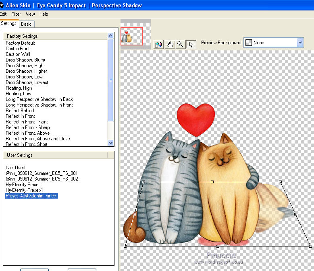Screen dimensions: 314x271
Task: Click top-right shadow transform handle
Action: coord(281,182)
